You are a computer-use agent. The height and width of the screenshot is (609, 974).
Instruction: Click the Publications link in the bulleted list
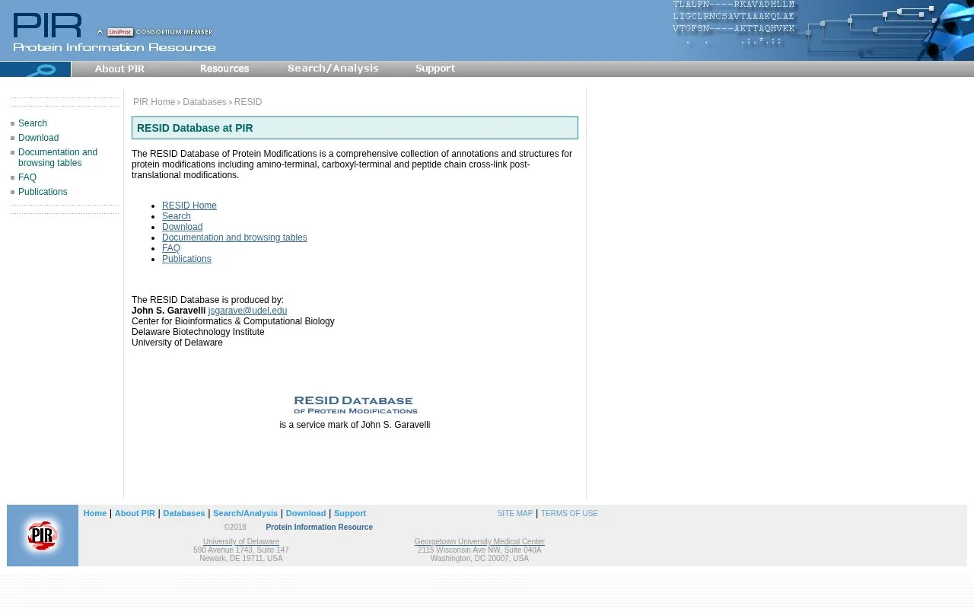click(x=186, y=259)
